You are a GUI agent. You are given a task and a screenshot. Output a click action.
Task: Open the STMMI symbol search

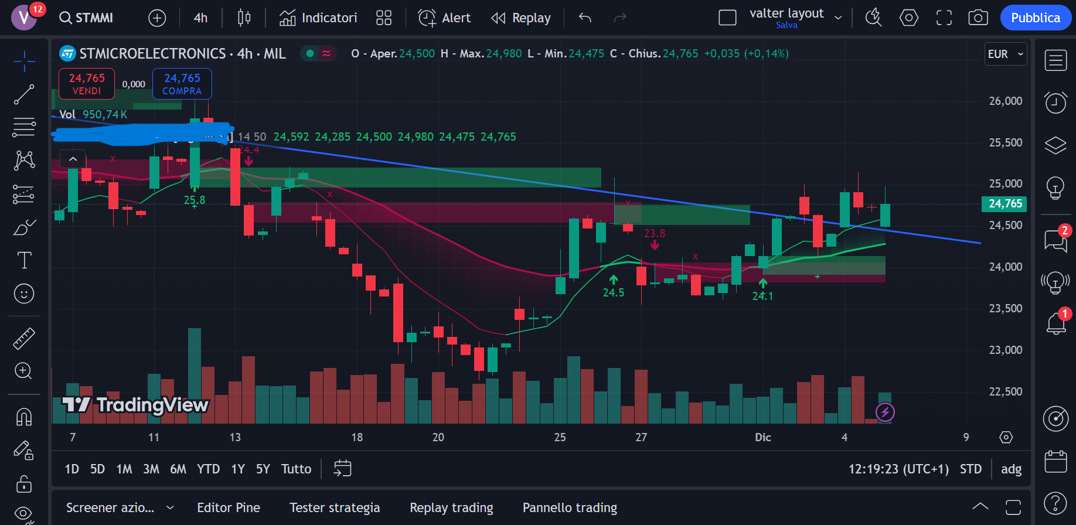pyautogui.click(x=86, y=18)
